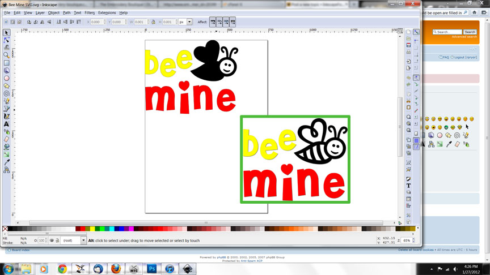Screen dimensions: 490x275
Task: Click the Export bitmap icon
Action: pos(408,68)
